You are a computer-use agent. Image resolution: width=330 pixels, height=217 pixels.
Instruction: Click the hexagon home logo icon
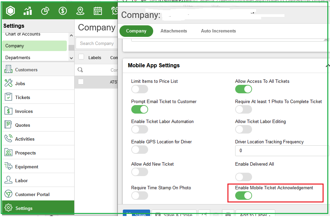click(10, 10)
